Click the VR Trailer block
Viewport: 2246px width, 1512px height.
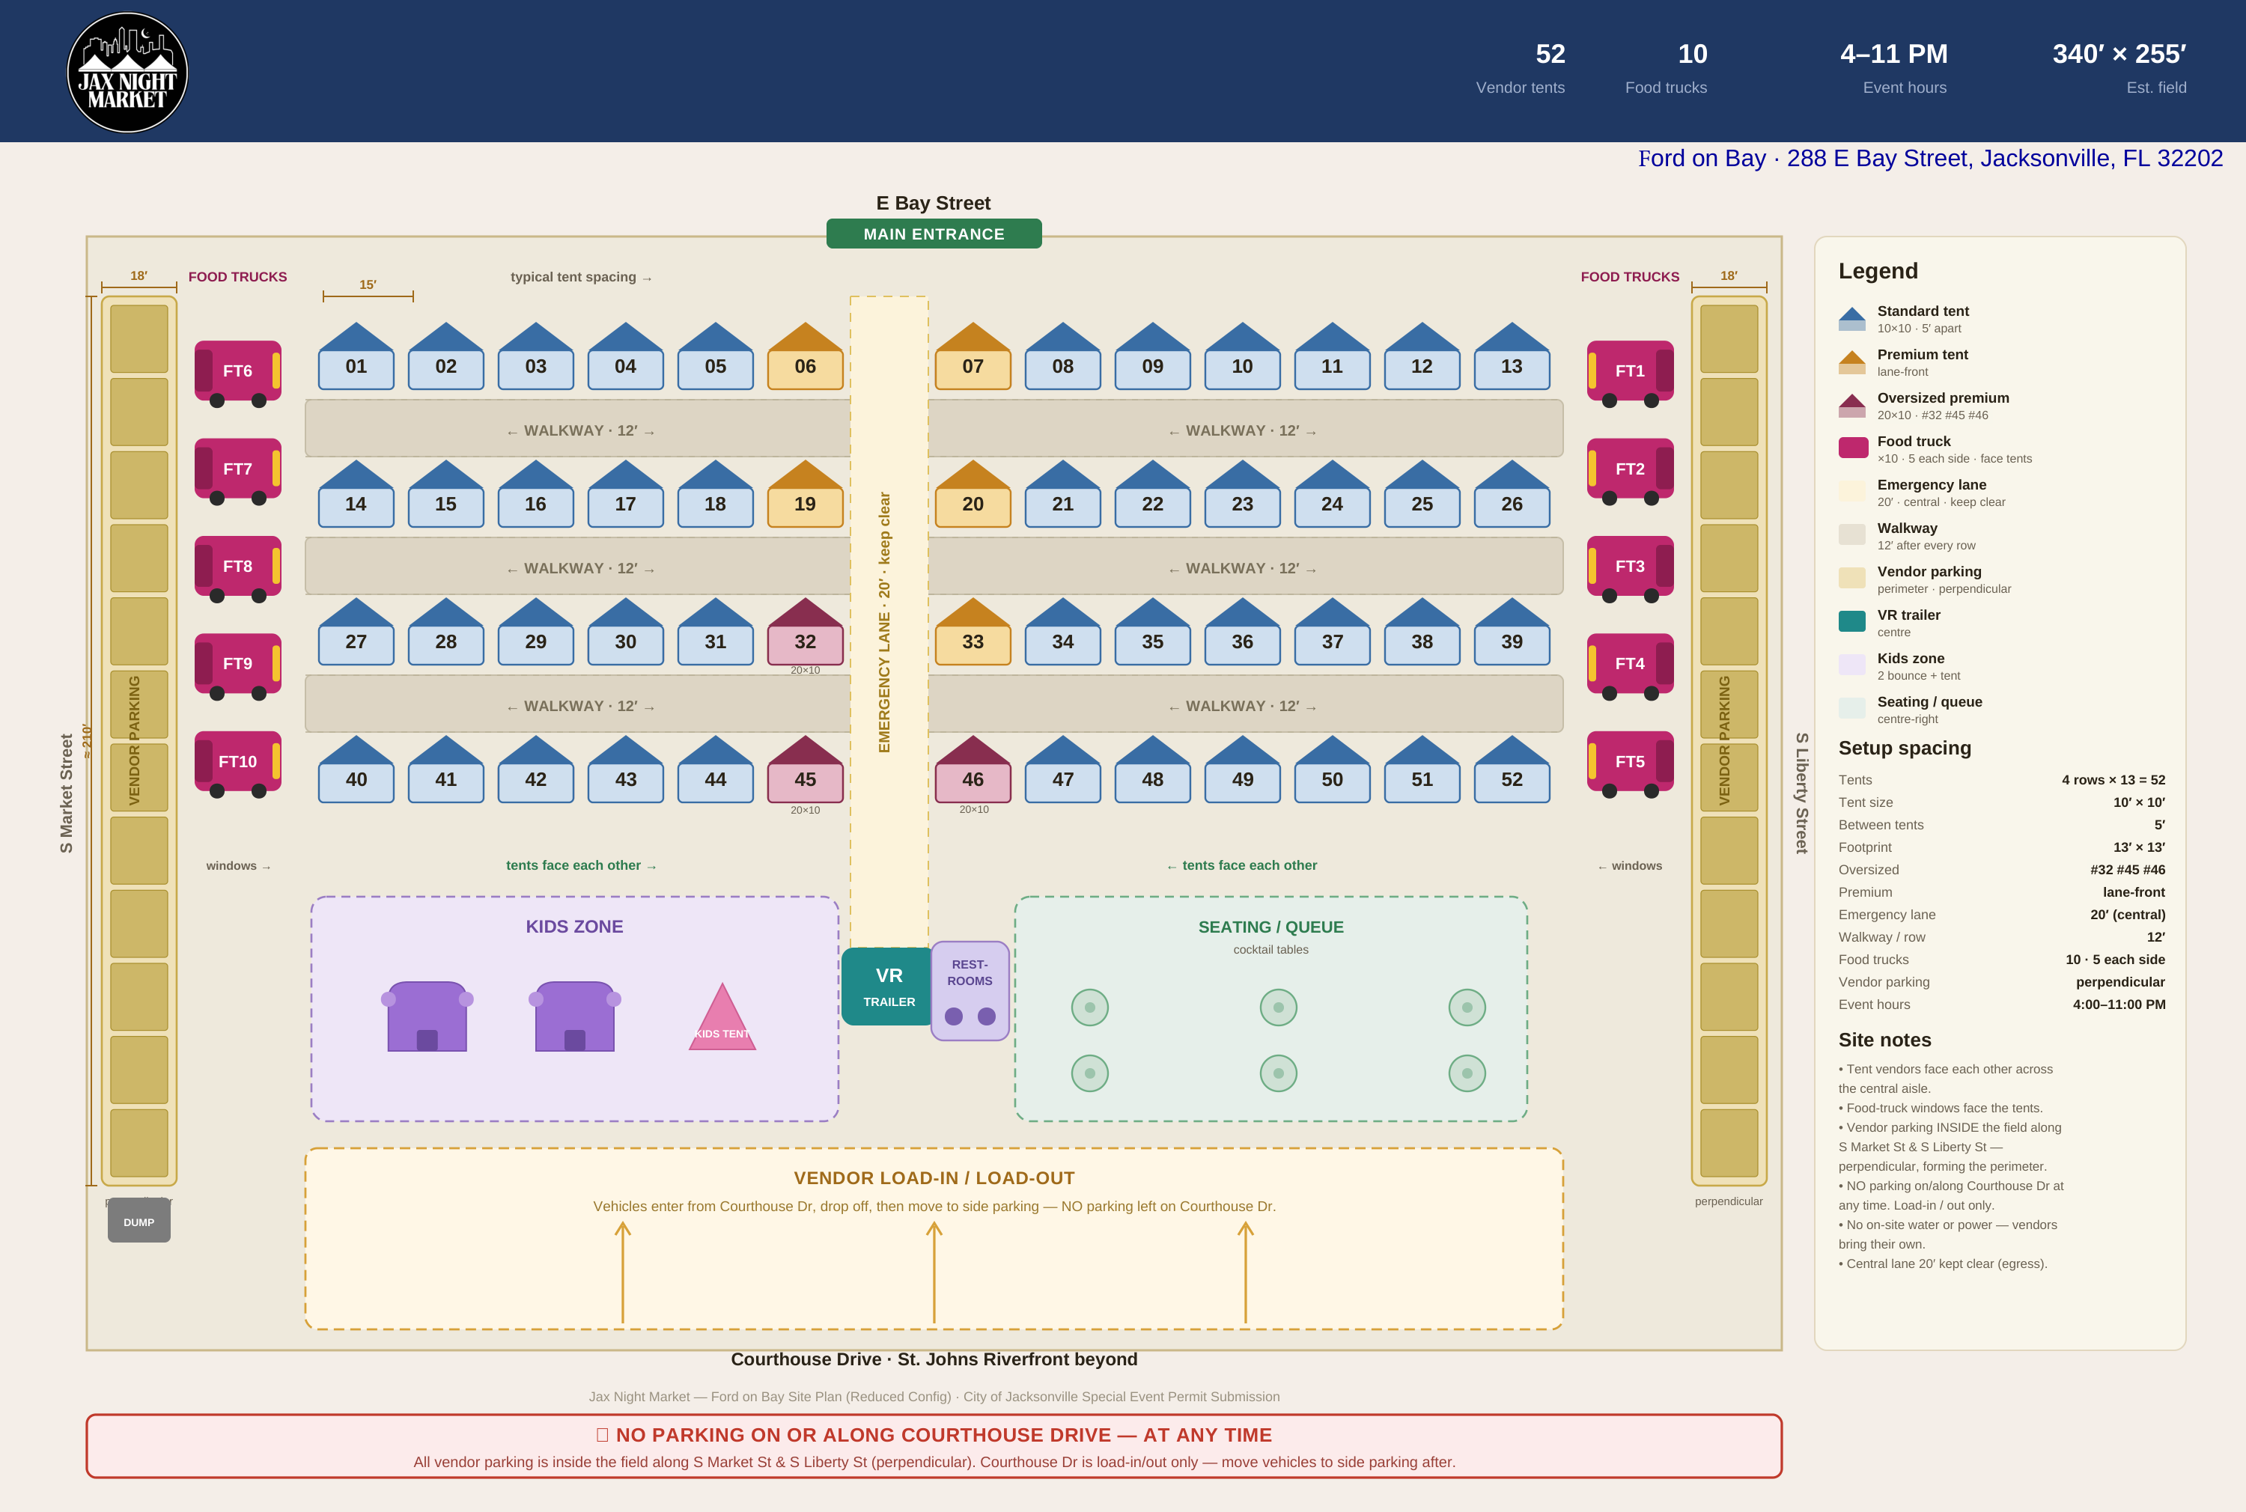pyautogui.click(x=888, y=987)
